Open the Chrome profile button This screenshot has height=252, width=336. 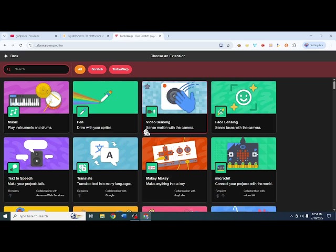[x=314, y=45]
